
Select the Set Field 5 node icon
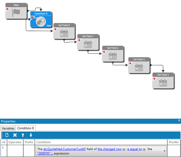tap(163, 83)
